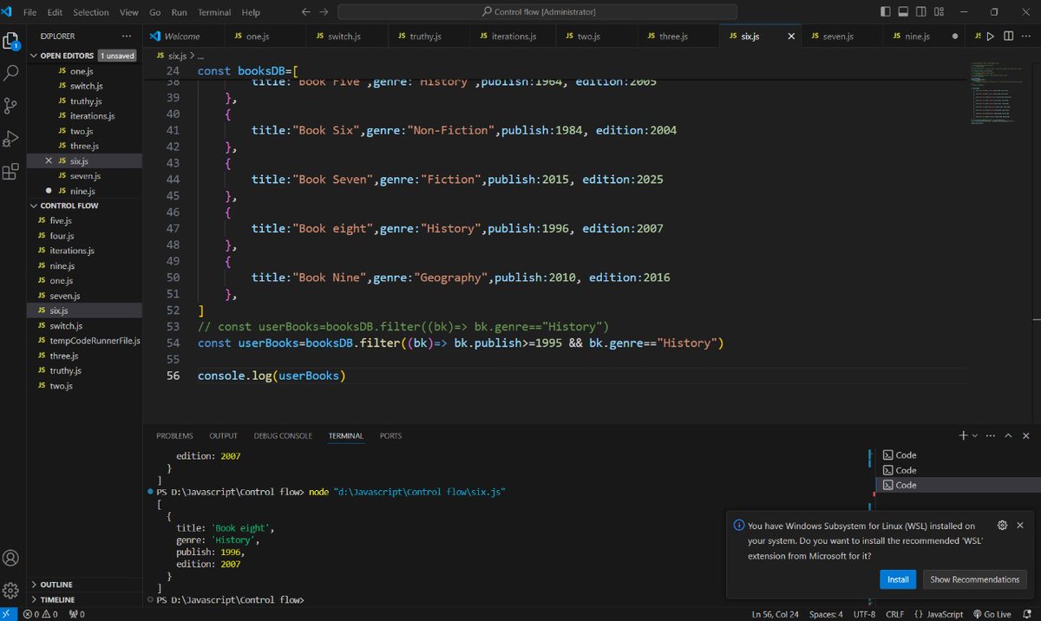Image resolution: width=1041 pixels, height=621 pixels.
Task: Dismiss the WSL notification
Action: point(1020,525)
